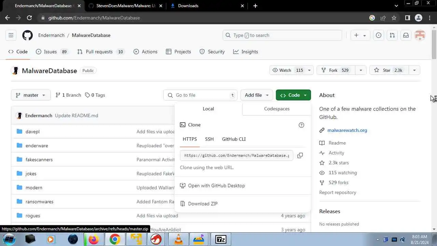Viewport: 437px width, 246px height.
Task: Switch to the Issues tab
Action: click(x=52, y=52)
